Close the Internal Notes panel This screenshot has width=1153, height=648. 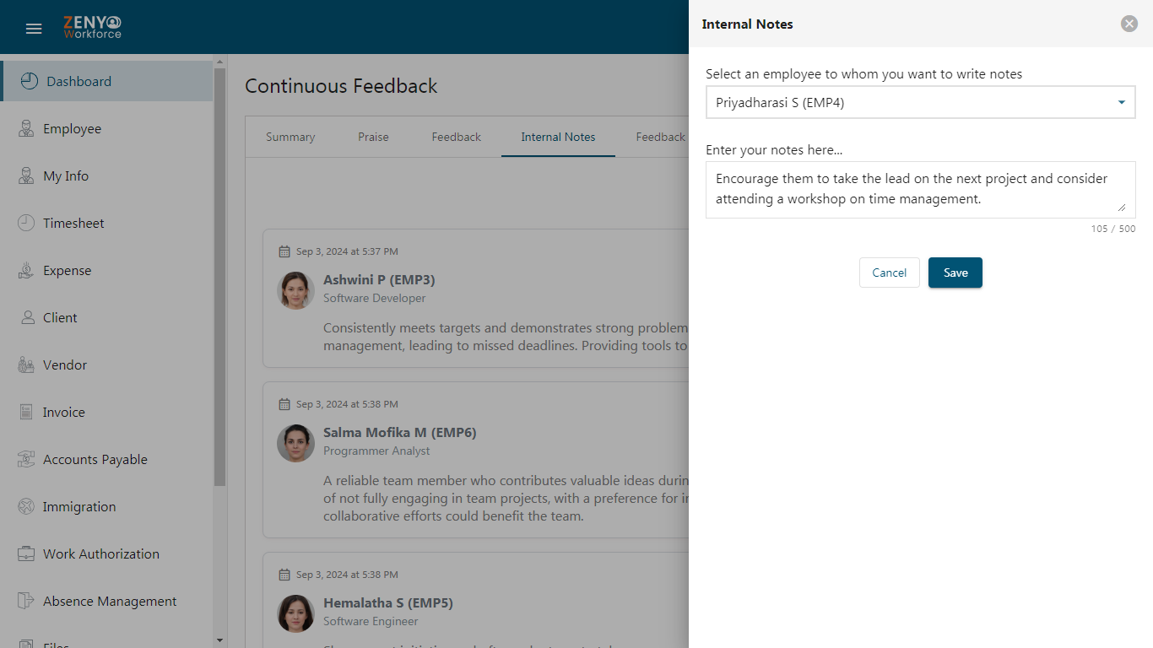[1129, 24]
